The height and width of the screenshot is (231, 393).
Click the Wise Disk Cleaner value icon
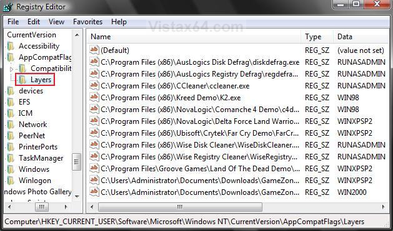point(94,144)
